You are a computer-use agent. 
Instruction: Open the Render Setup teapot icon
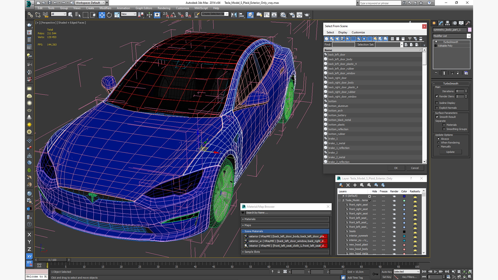click(292, 15)
